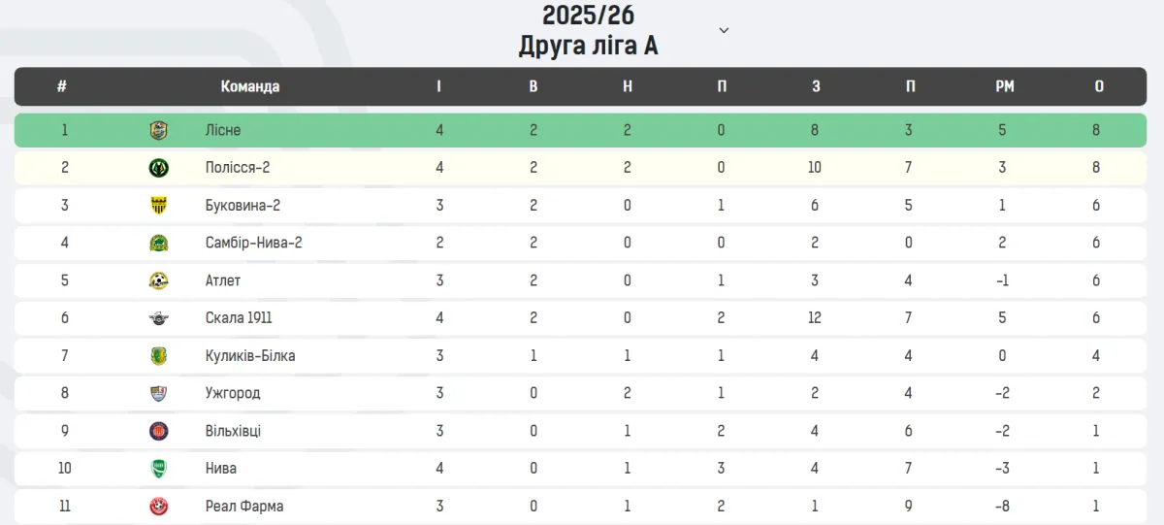
Task: Expand the season selector chevron
Action: click(724, 30)
